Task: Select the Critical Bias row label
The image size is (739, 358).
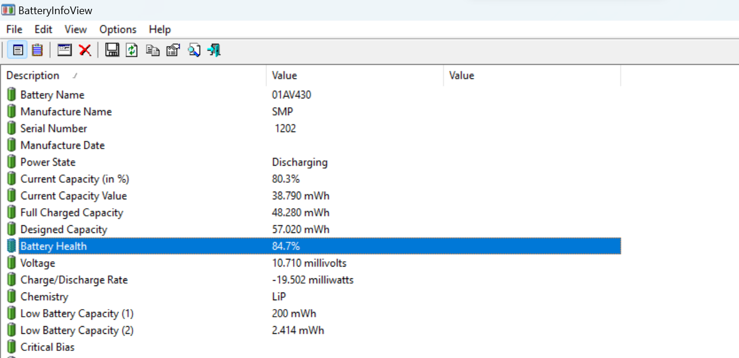Action: pos(47,347)
